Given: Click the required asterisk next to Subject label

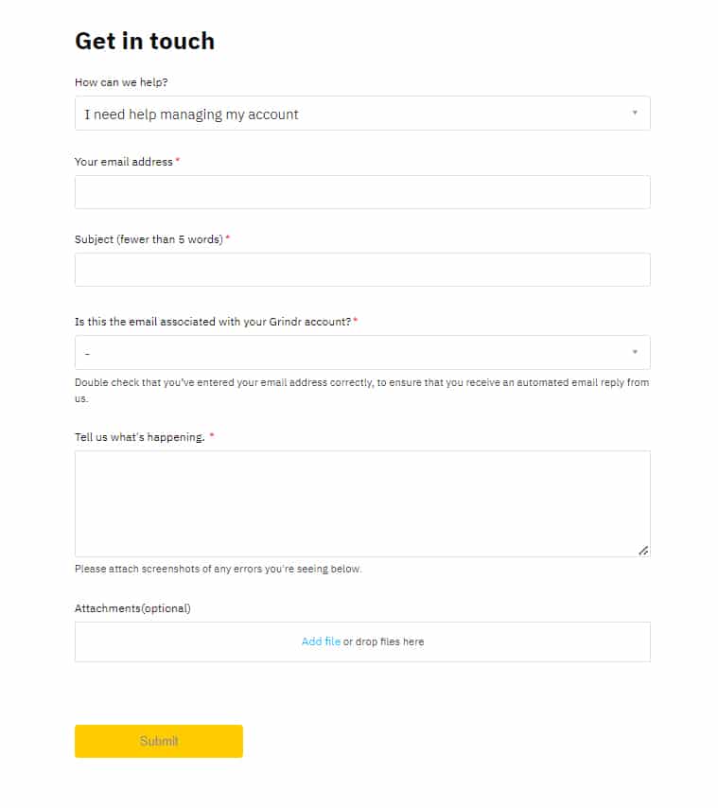Looking at the screenshot, I should (x=226, y=237).
